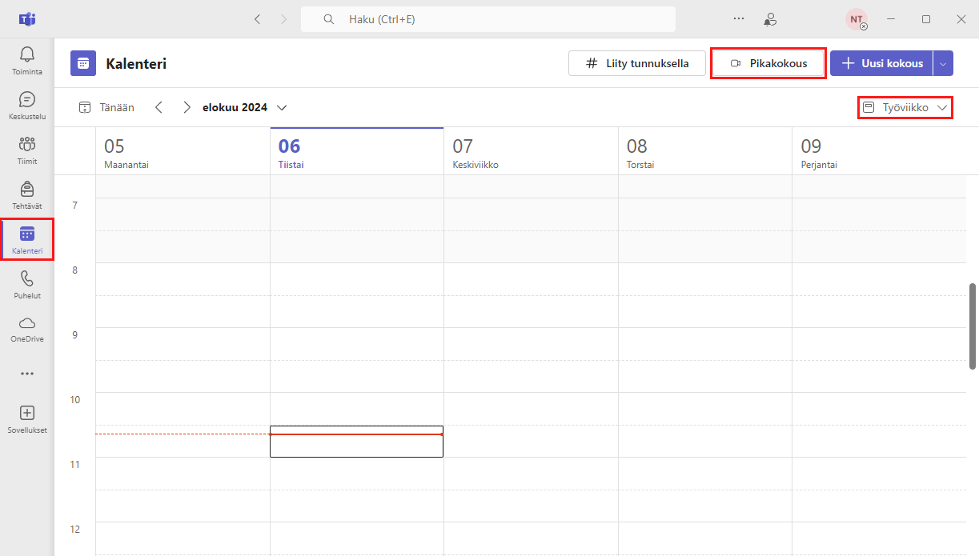Viewport: 979px width, 556px height.
Task: Navigate forward with title bar arrow
Action: [x=283, y=19]
